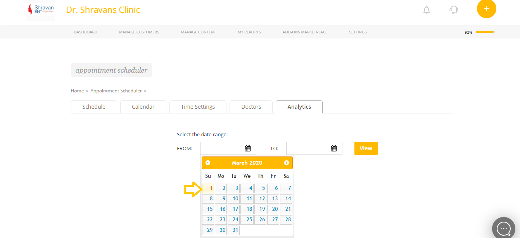Screen dimensions: 520x238
Task: Select day 9 in the datepicker
Action: 221,199
